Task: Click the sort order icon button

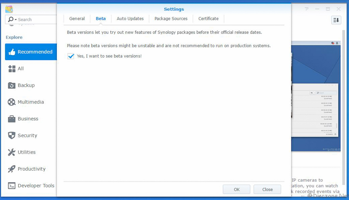Action: 336,20
